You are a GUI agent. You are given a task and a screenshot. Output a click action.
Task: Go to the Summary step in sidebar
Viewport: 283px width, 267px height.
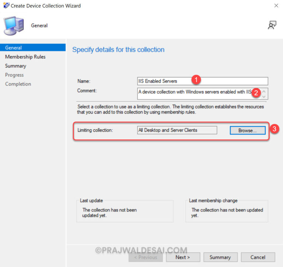[x=16, y=66]
